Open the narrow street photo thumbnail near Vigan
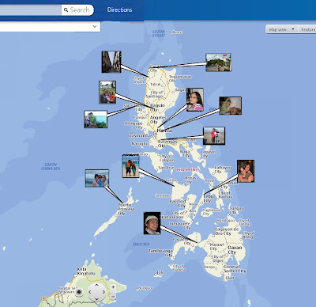 (111, 62)
